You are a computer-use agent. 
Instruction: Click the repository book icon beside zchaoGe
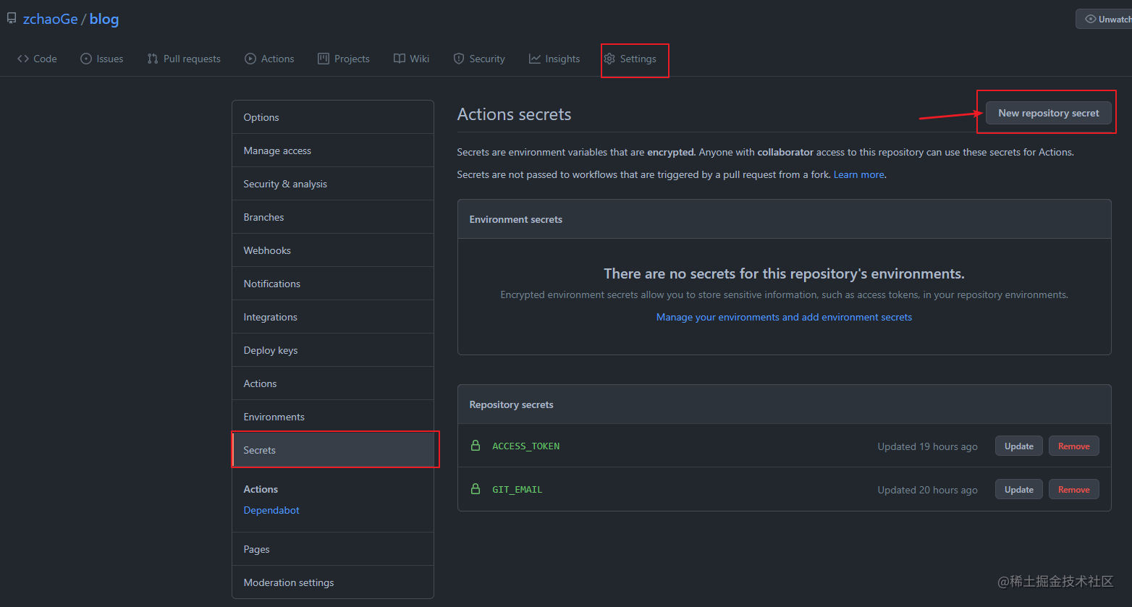point(12,19)
